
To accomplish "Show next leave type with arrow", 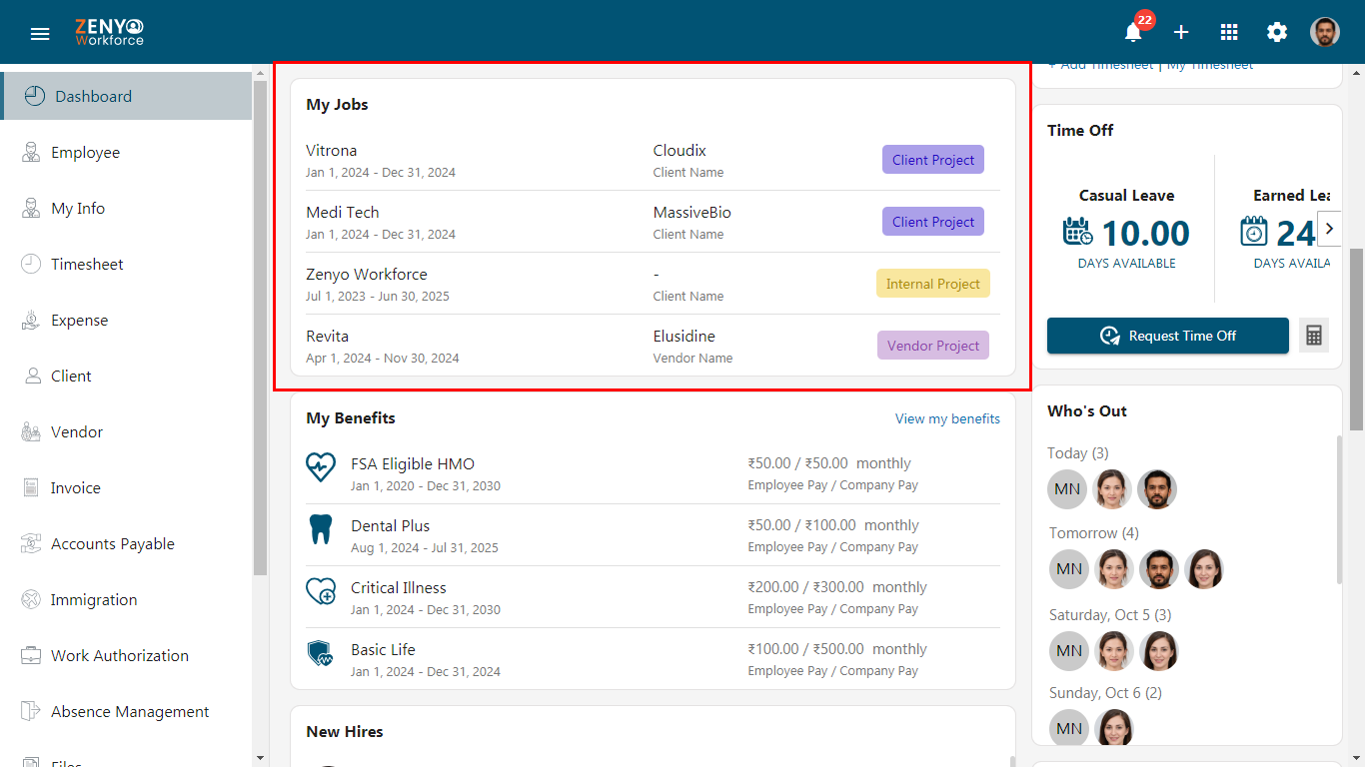I will 1329,229.
